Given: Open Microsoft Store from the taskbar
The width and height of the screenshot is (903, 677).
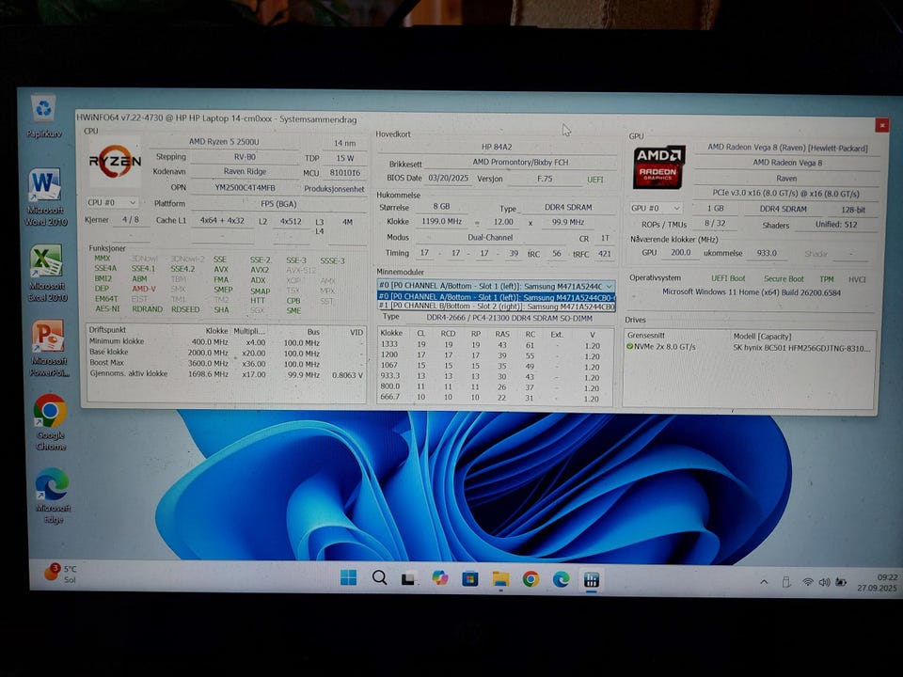Looking at the screenshot, I should (470, 578).
